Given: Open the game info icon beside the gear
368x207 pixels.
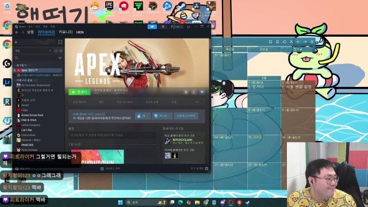Looking at the screenshot, I should 194,92.
